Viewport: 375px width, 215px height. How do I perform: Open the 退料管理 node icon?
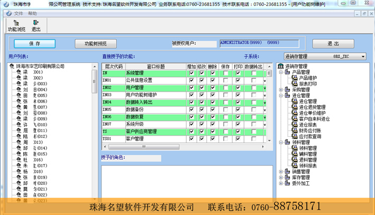[295, 160]
